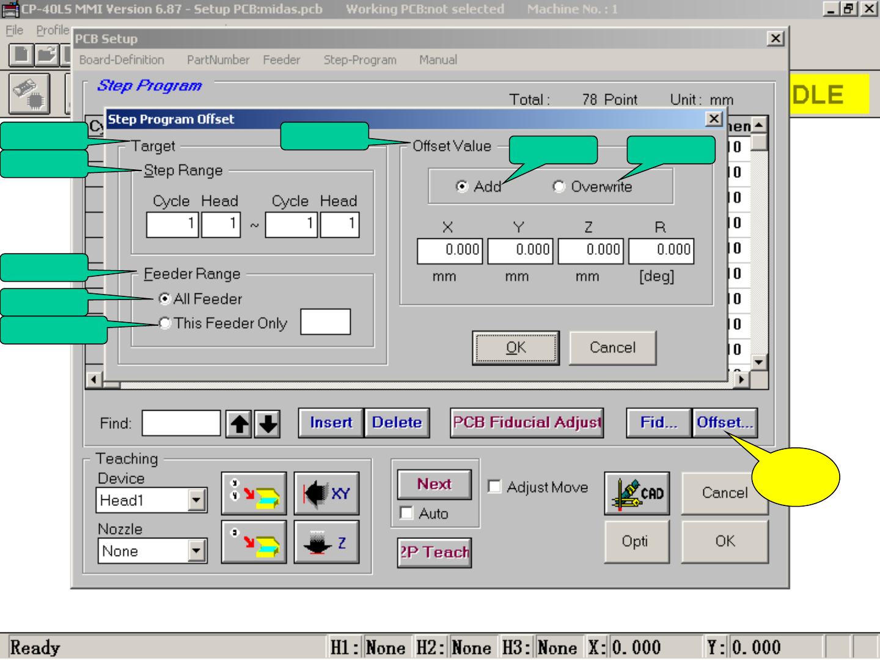Image resolution: width=880 pixels, height=660 pixels.
Task: Enable the Adjust Move checkbox
Action: 494,487
